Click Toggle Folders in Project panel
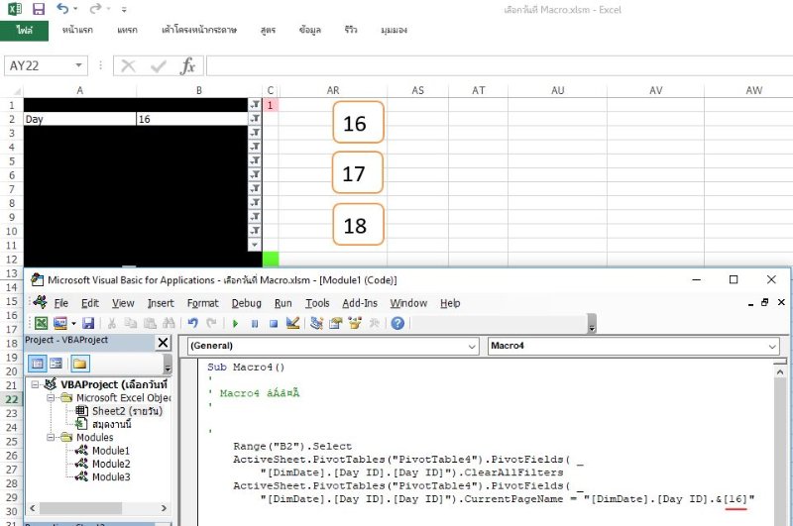The width and height of the screenshot is (793, 526). 80,364
